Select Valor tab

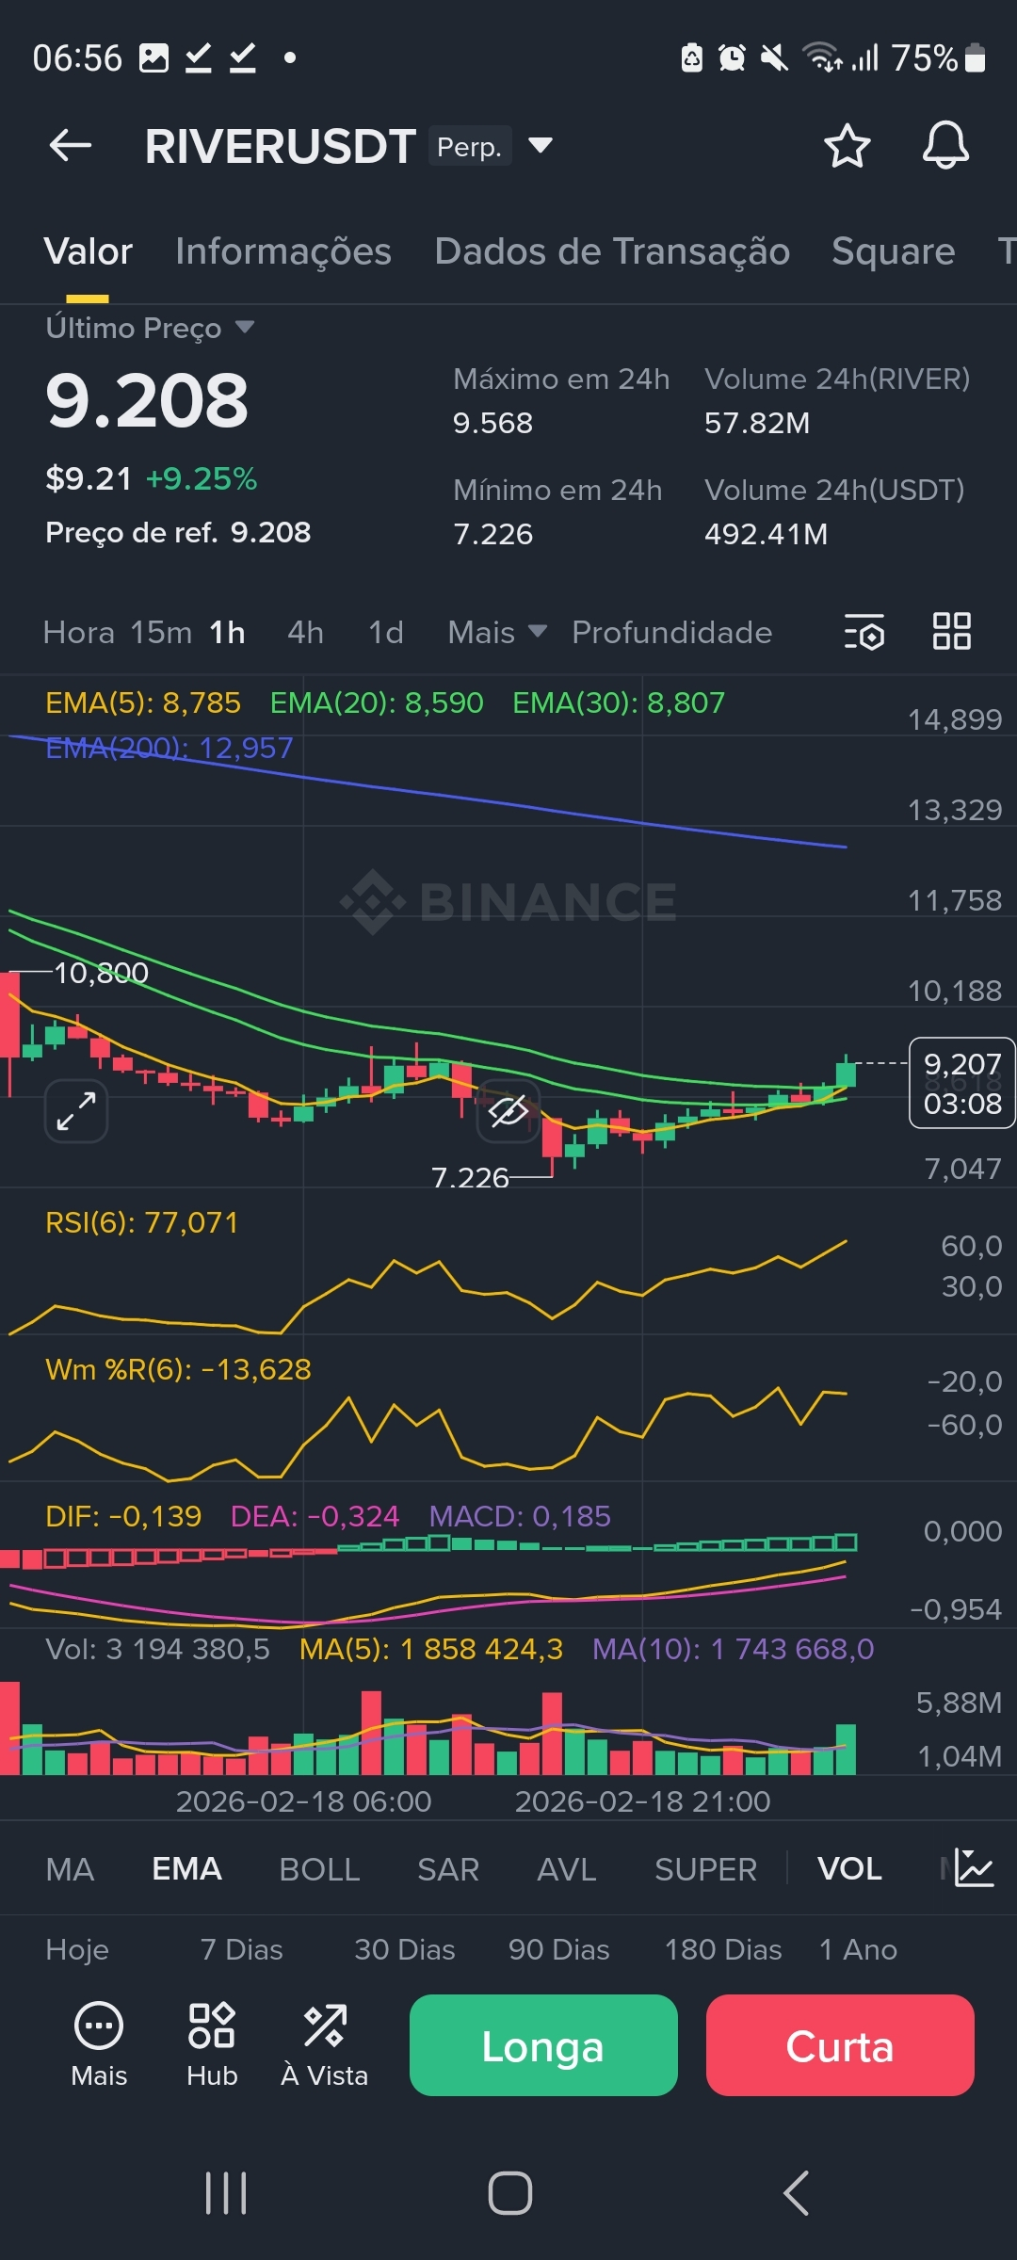point(89,251)
